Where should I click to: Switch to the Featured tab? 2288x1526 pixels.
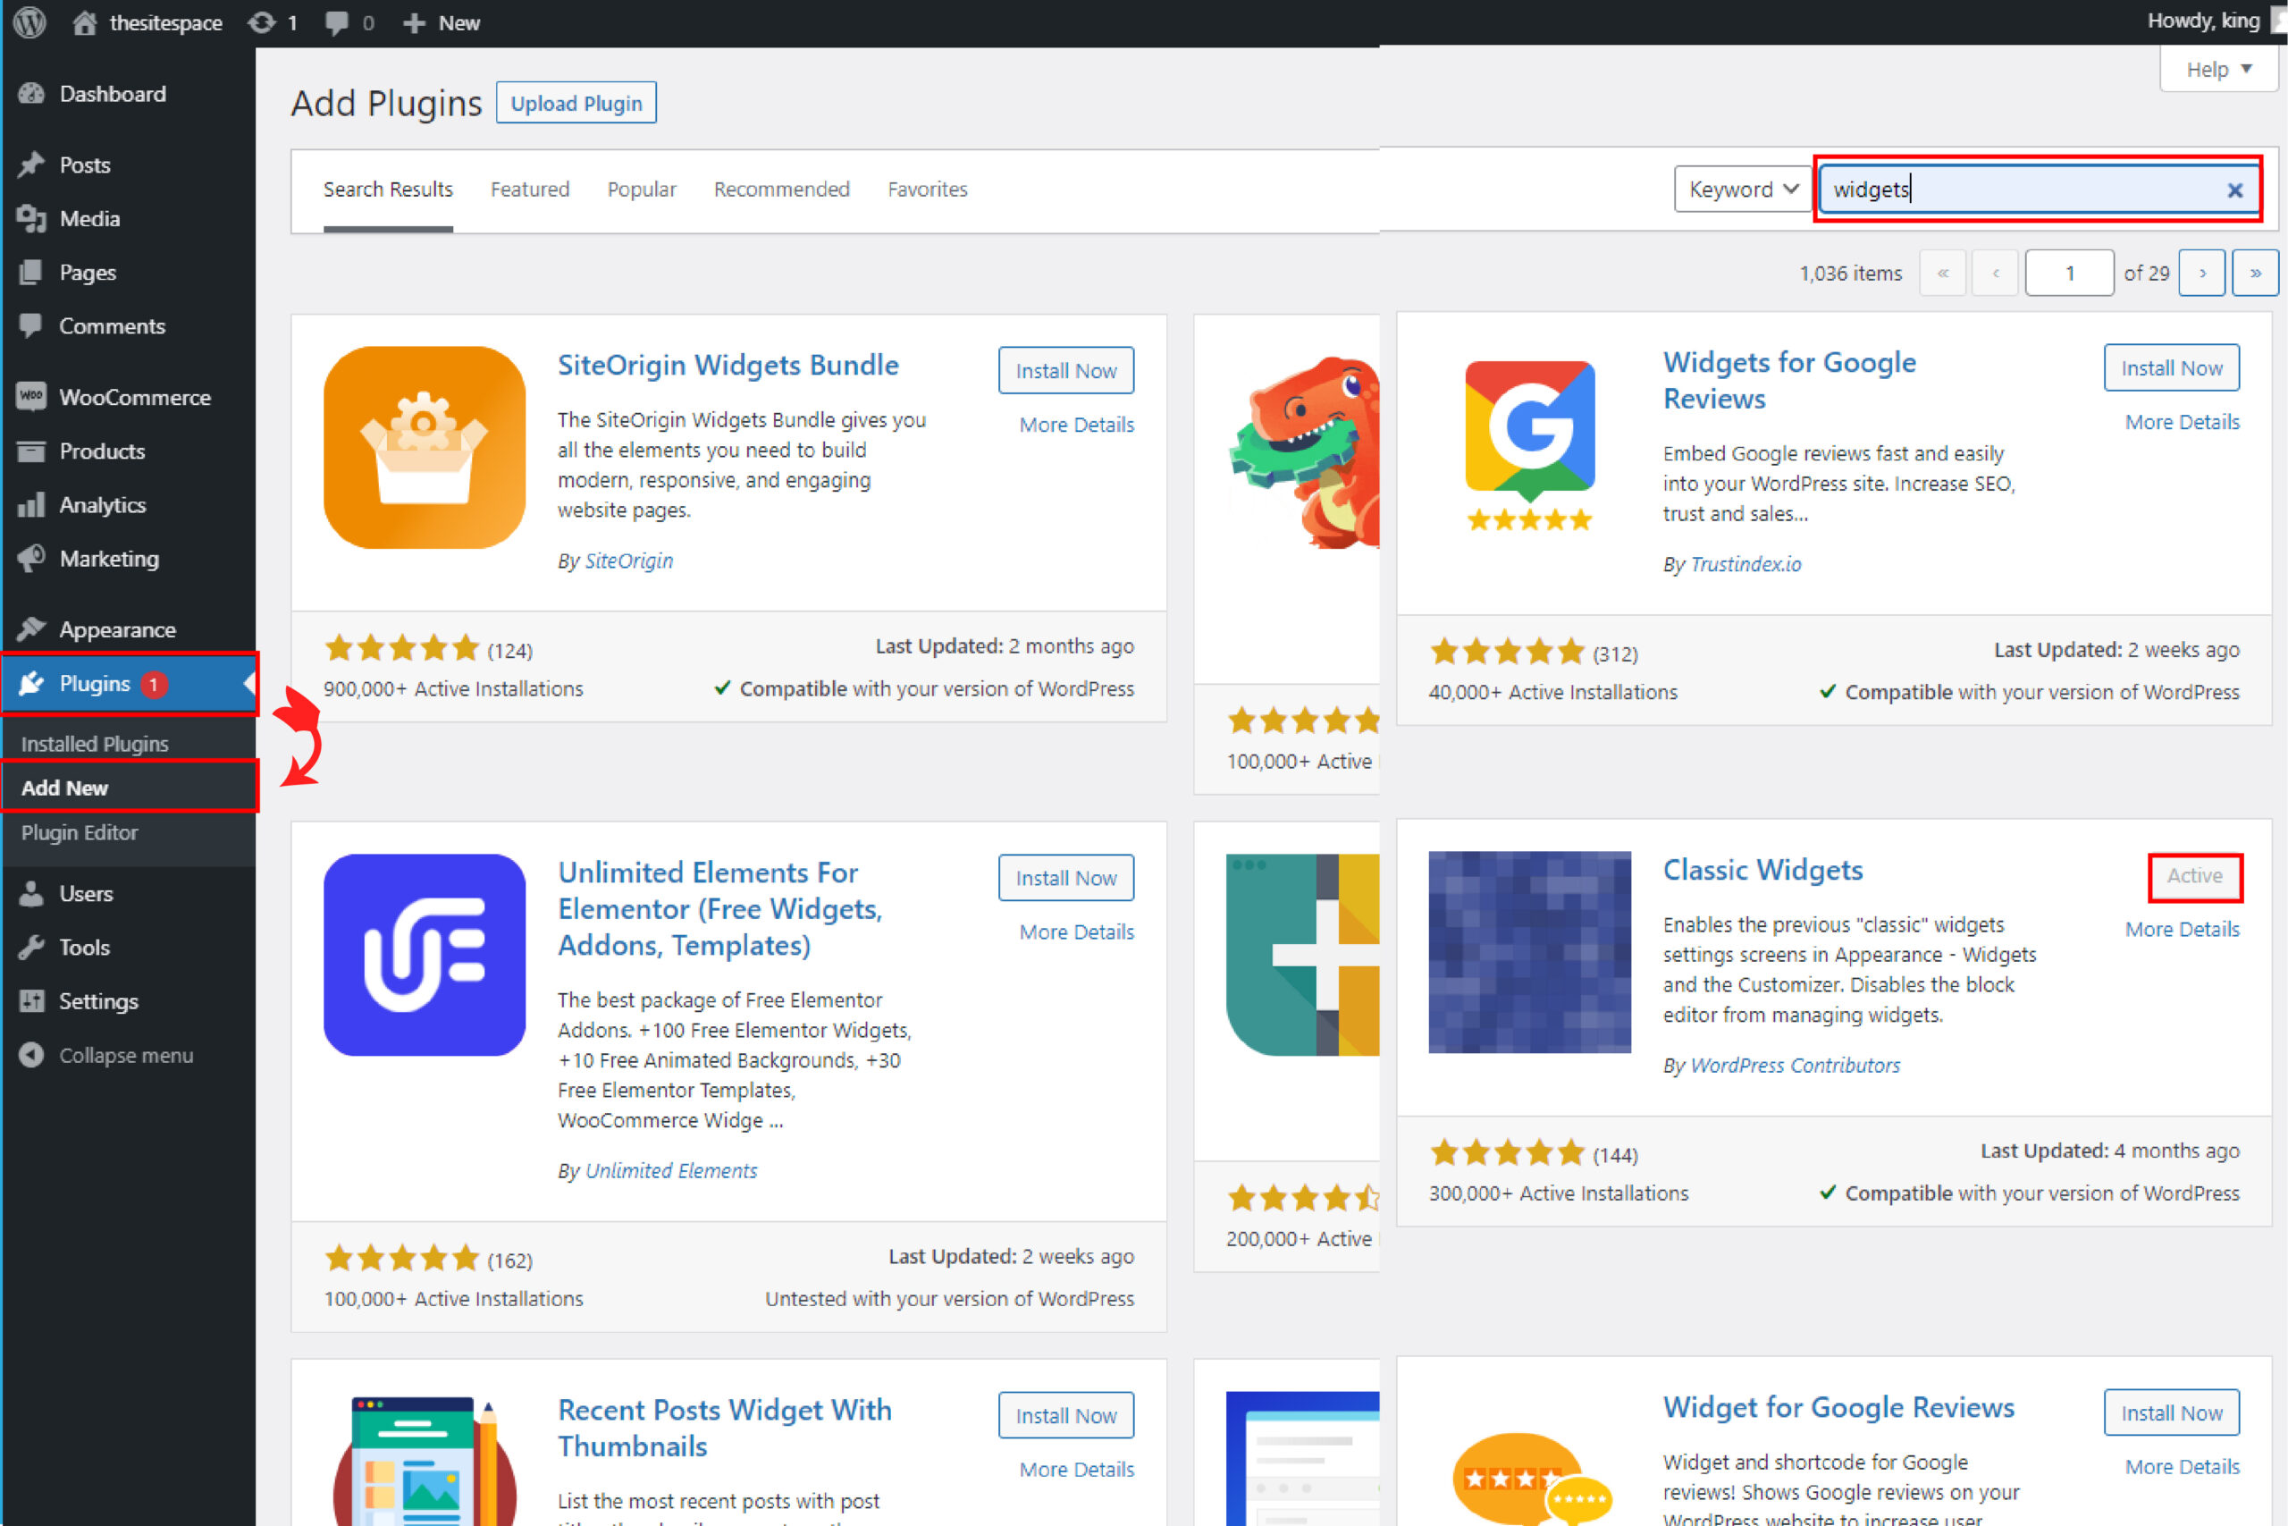(x=530, y=189)
